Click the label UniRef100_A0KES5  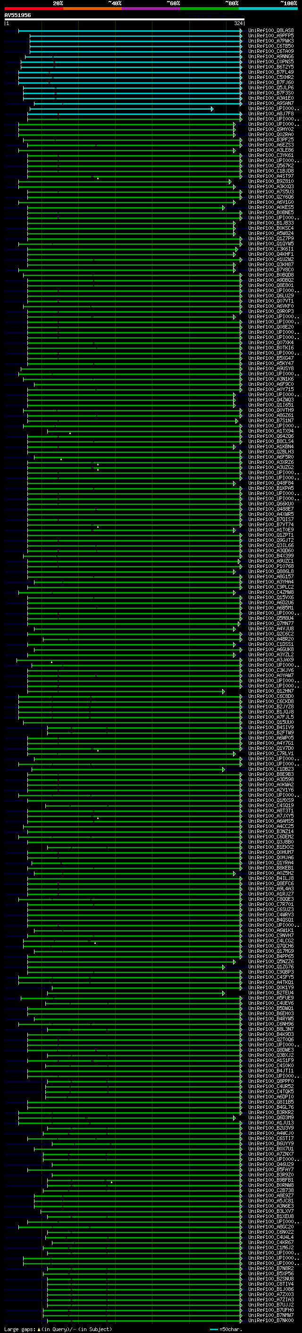coord(271,208)
